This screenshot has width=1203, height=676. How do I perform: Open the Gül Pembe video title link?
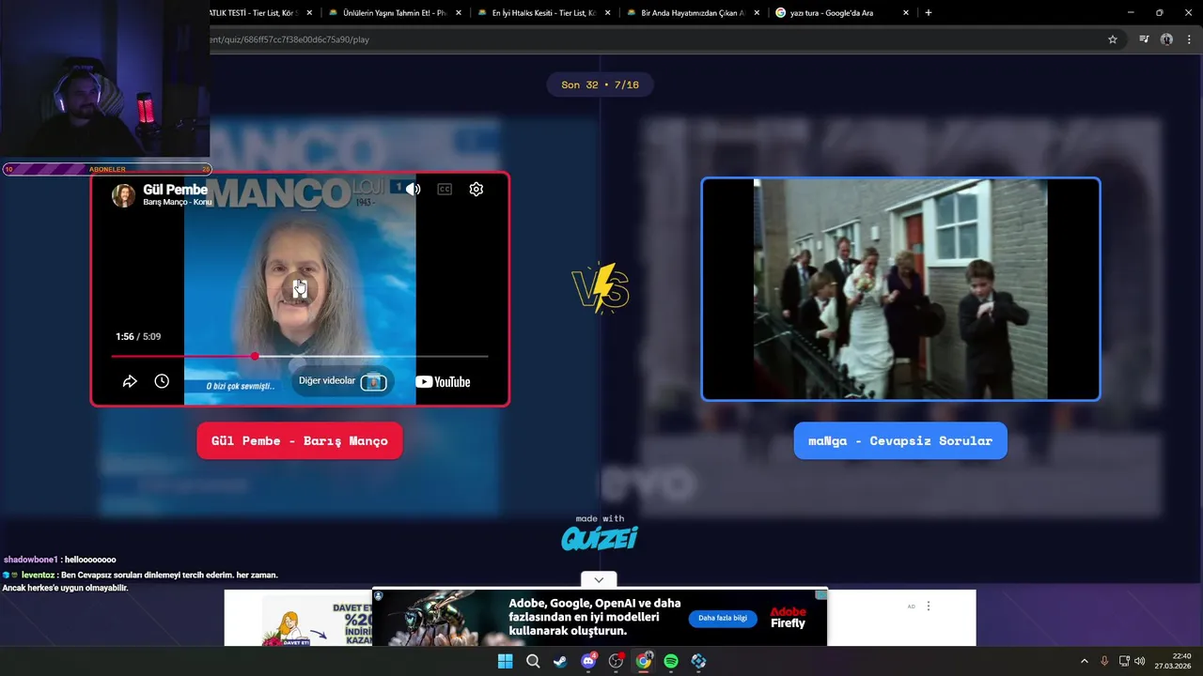175,190
